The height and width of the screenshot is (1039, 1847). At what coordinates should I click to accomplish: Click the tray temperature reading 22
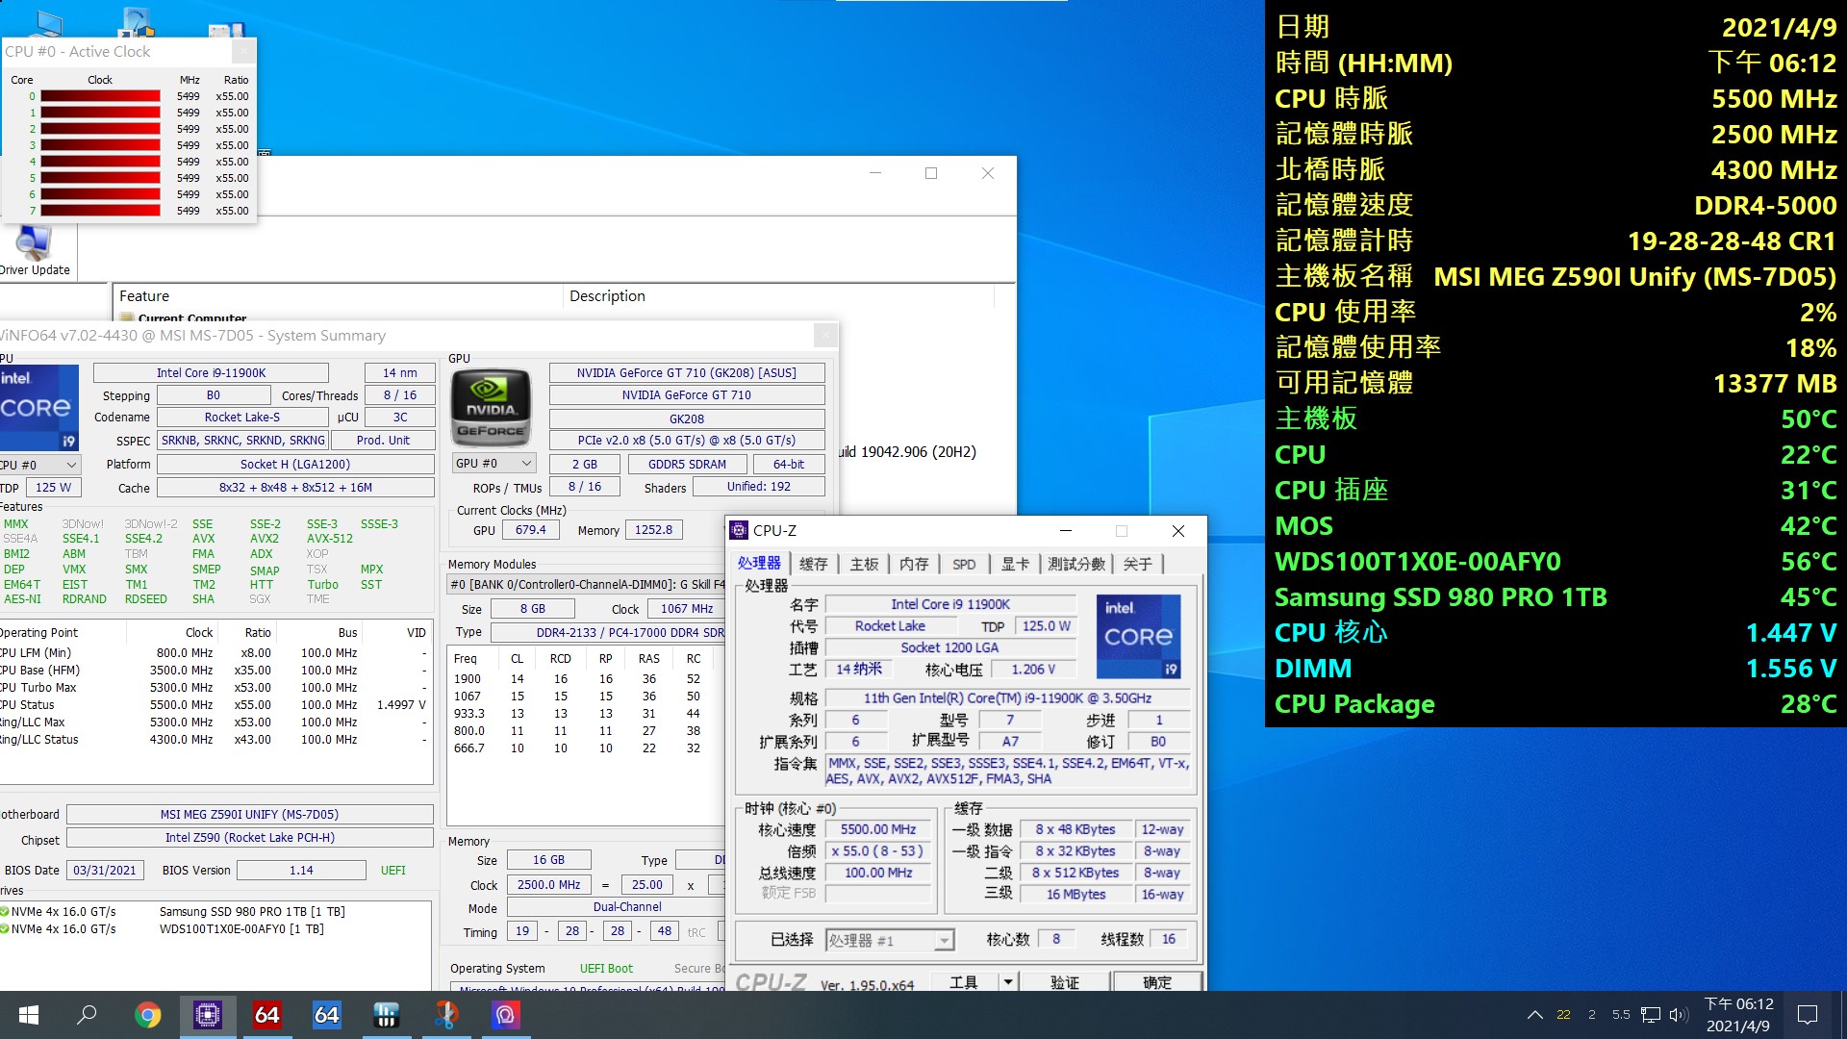click(1563, 1015)
